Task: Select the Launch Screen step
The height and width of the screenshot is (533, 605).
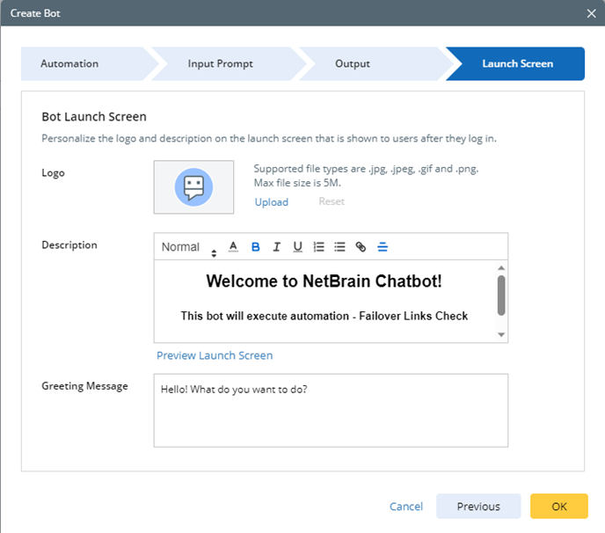Action: (x=517, y=64)
